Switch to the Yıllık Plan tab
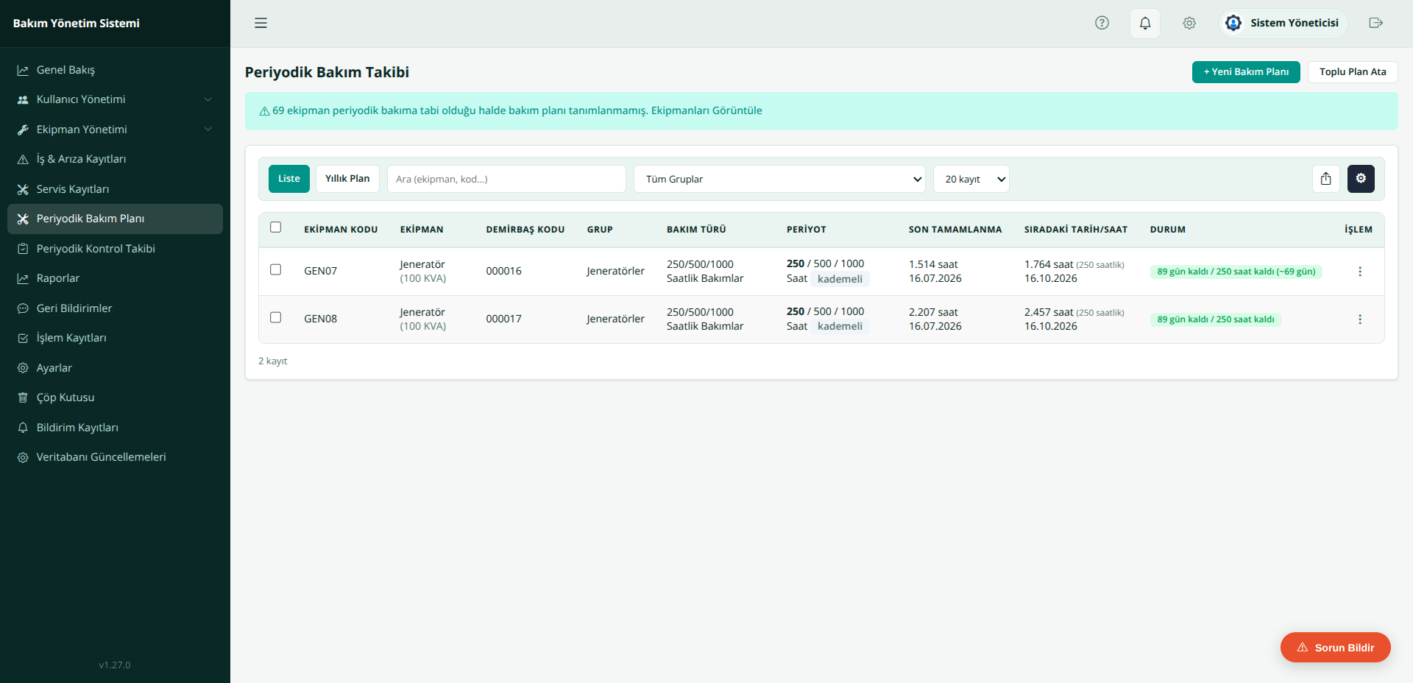The height and width of the screenshot is (683, 1413). [347, 179]
